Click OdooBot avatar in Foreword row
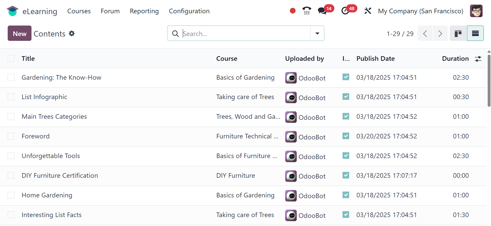This screenshot has width=491, height=226. coord(291,137)
